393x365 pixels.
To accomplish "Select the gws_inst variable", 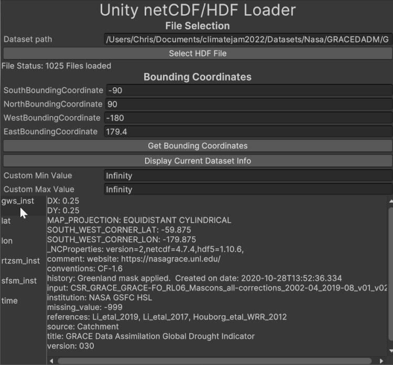I will [23, 206].
